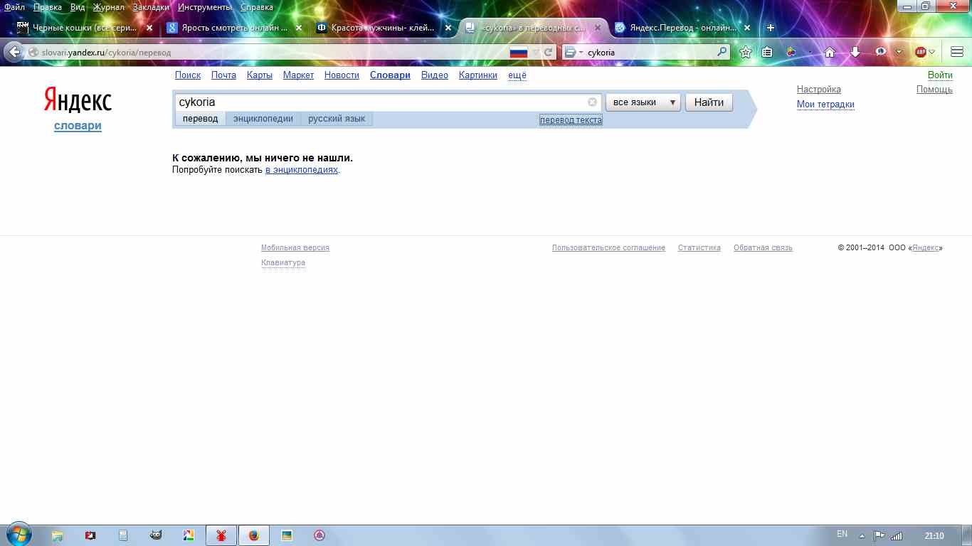Expand the "все языки" language dropdown
The width and height of the screenshot is (972, 546).
coord(643,102)
